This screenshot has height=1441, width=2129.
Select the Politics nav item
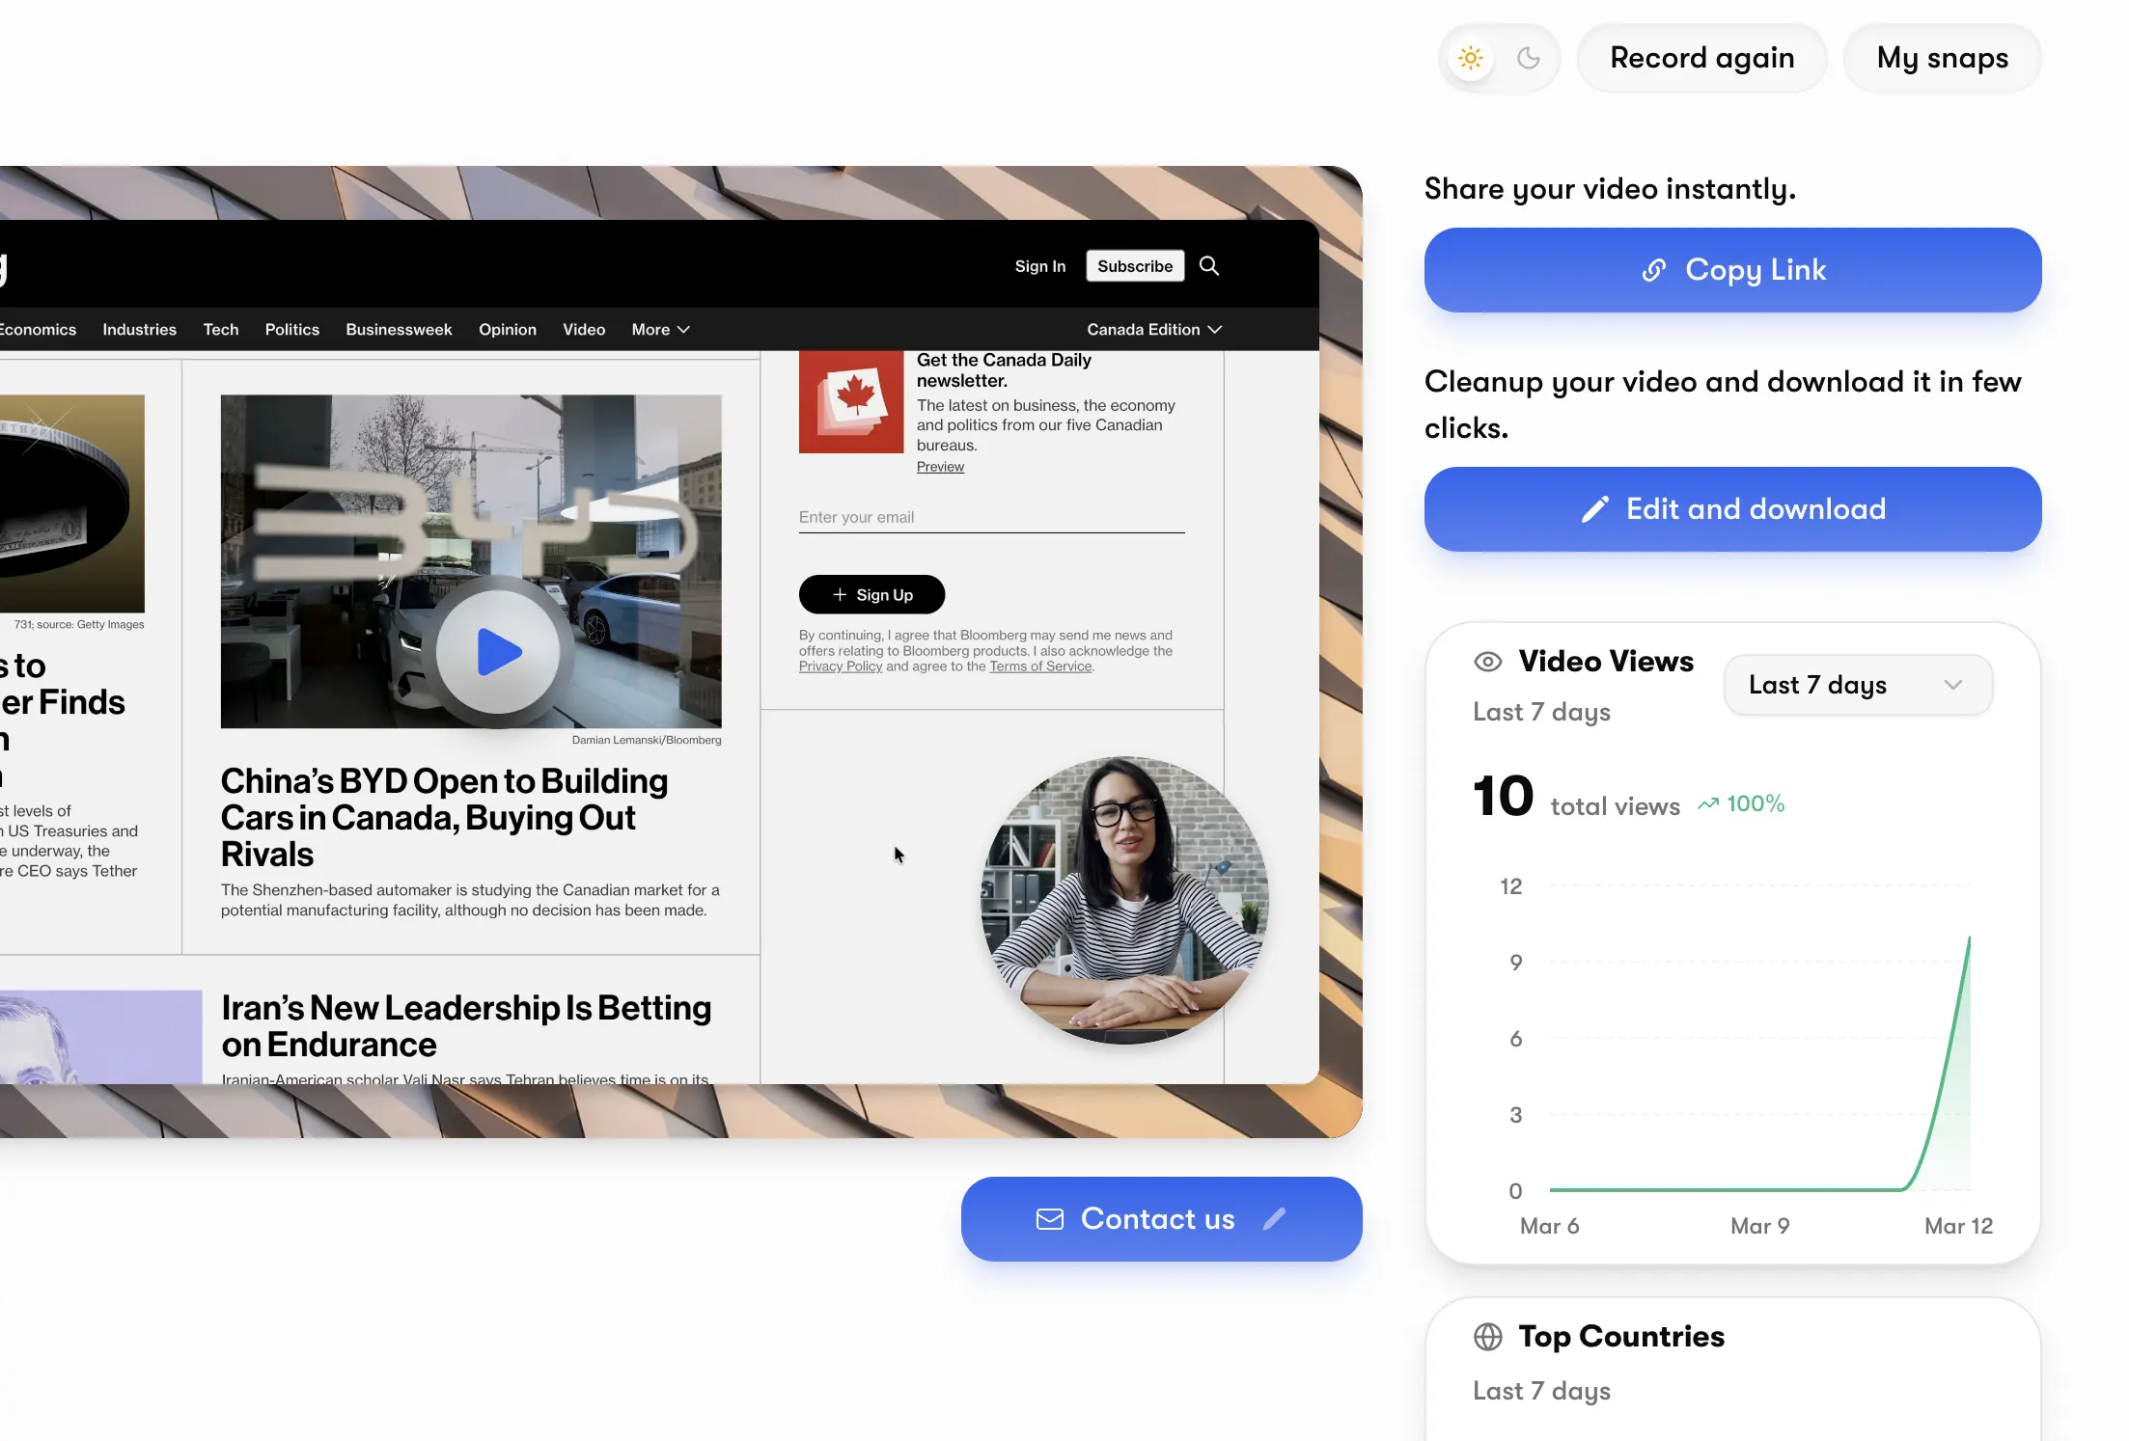tap(292, 330)
